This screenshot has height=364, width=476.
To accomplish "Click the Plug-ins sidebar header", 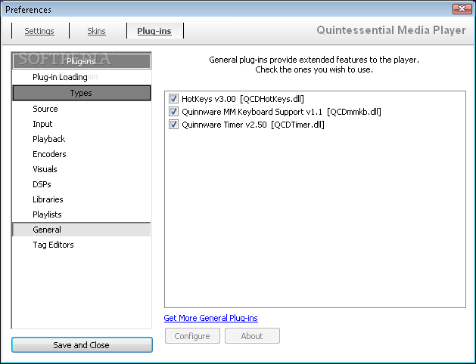I will click(82, 61).
